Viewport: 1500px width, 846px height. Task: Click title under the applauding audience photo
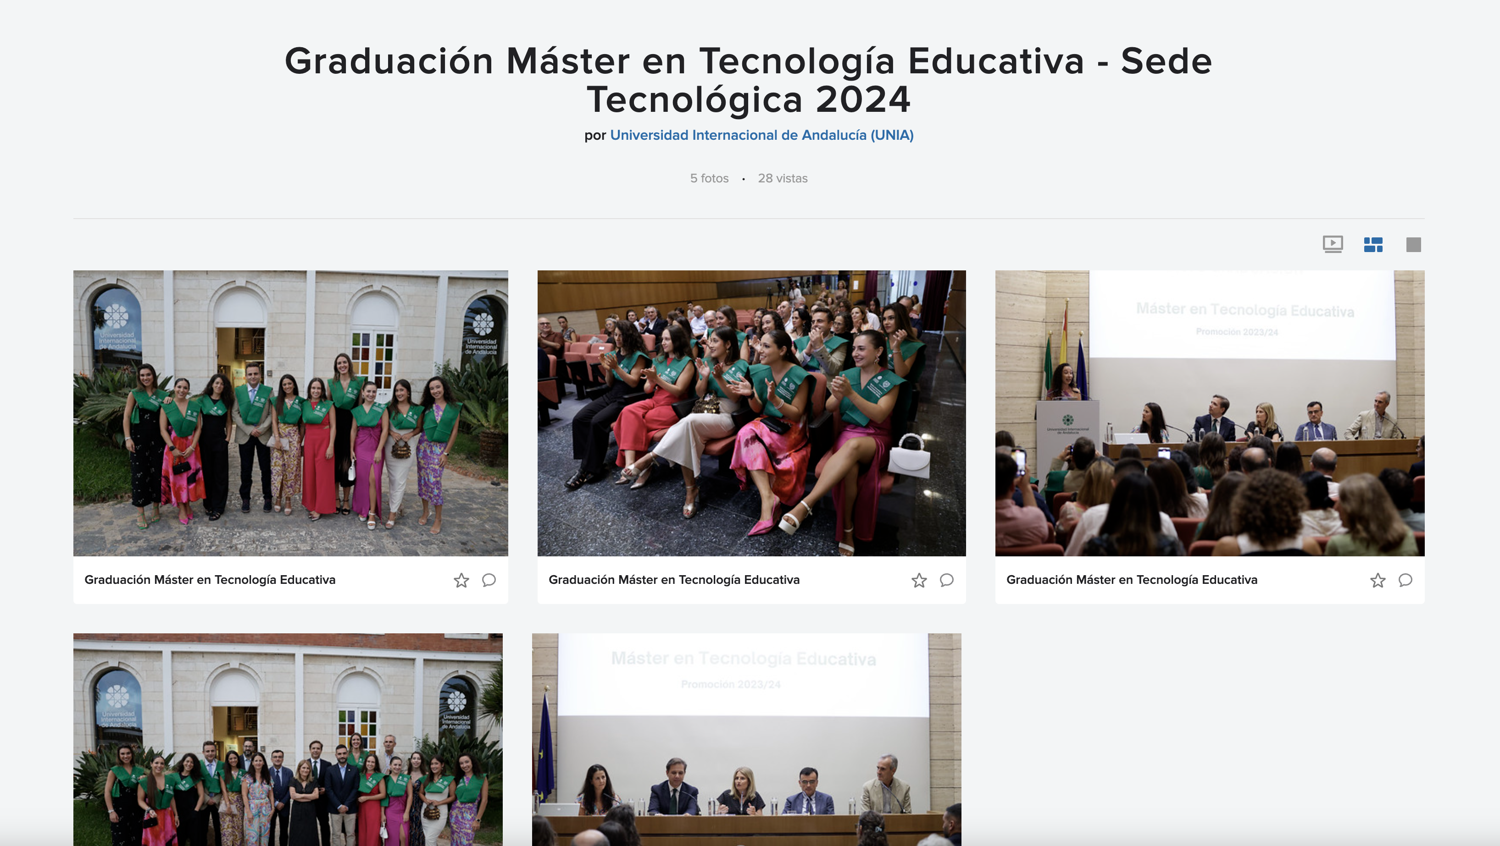[x=674, y=580]
